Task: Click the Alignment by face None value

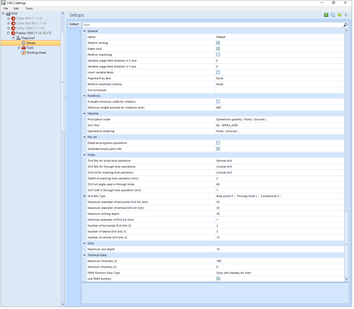Action: click(x=220, y=78)
